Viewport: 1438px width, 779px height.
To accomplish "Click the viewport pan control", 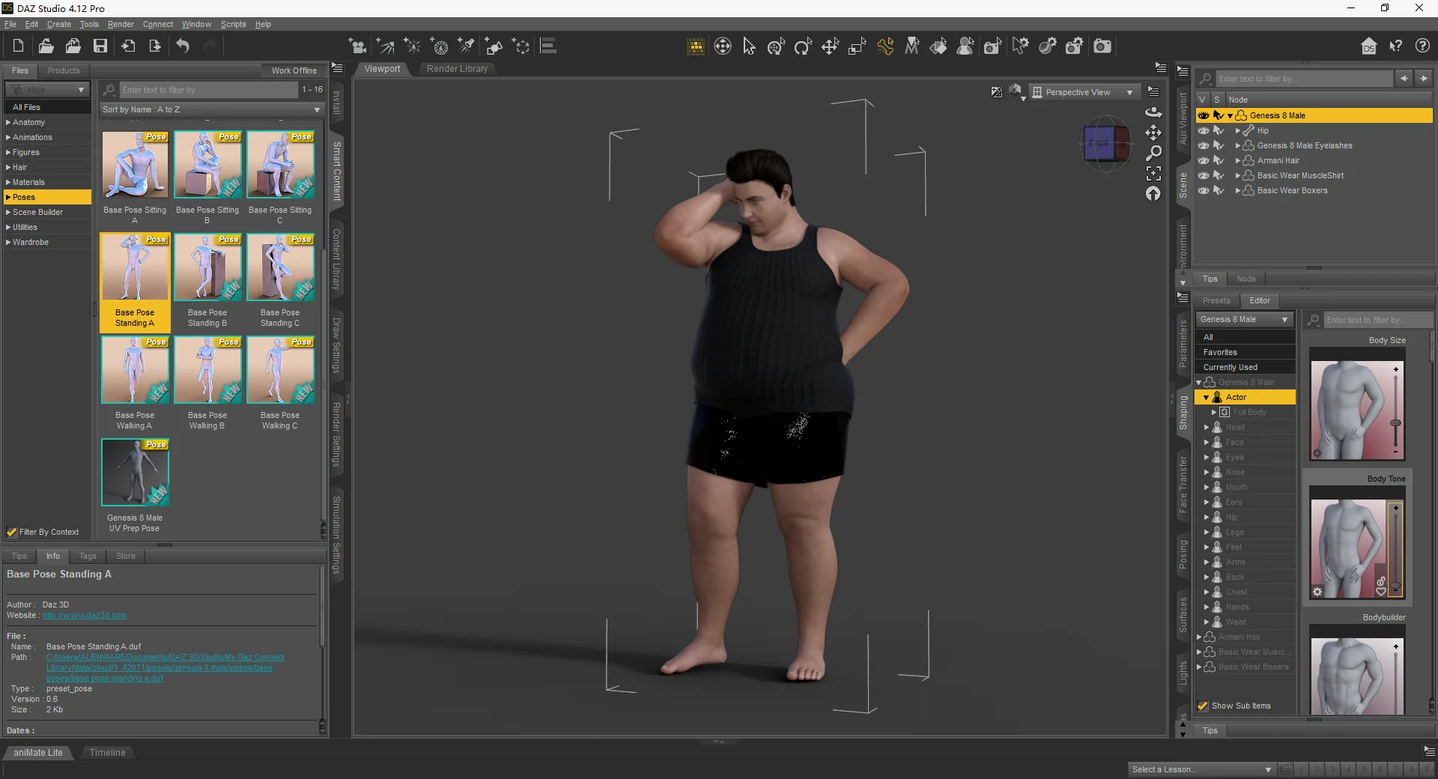I will [1153, 133].
